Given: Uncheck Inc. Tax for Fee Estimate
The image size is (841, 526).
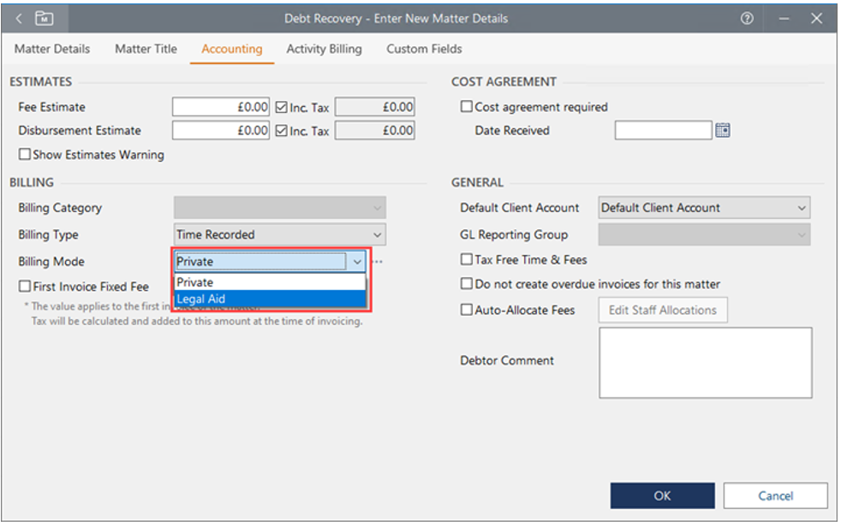Looking at the screenshot, I should (282, 107).
